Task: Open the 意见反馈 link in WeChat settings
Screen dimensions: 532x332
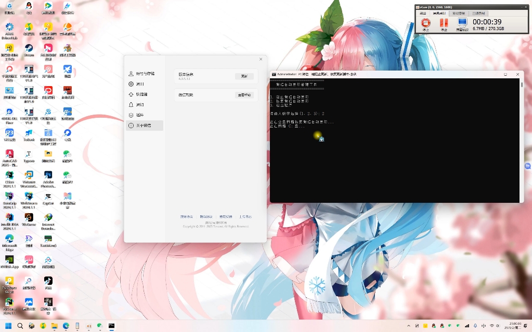Action: pos(226,217)
